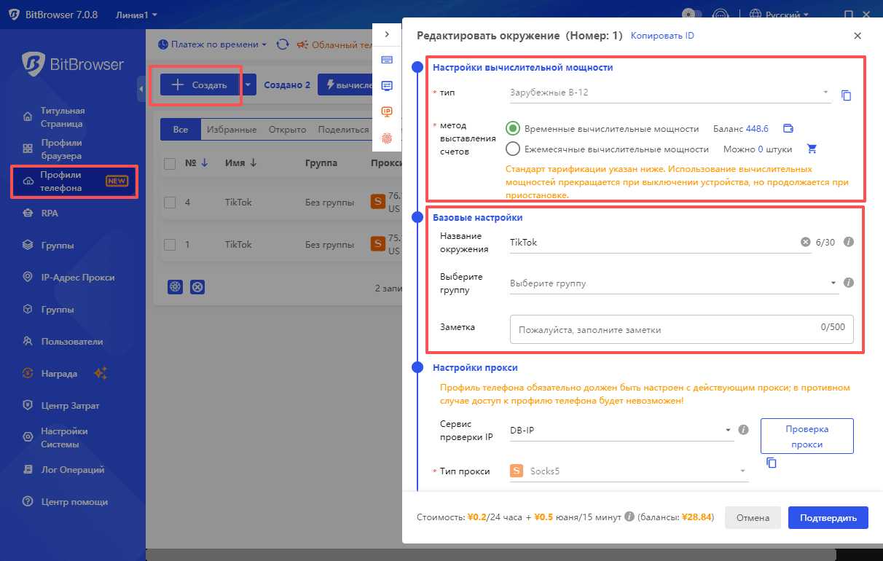Click the wallet icon next to balance 448.6
The image size is (883, 561).
point(788,129)
